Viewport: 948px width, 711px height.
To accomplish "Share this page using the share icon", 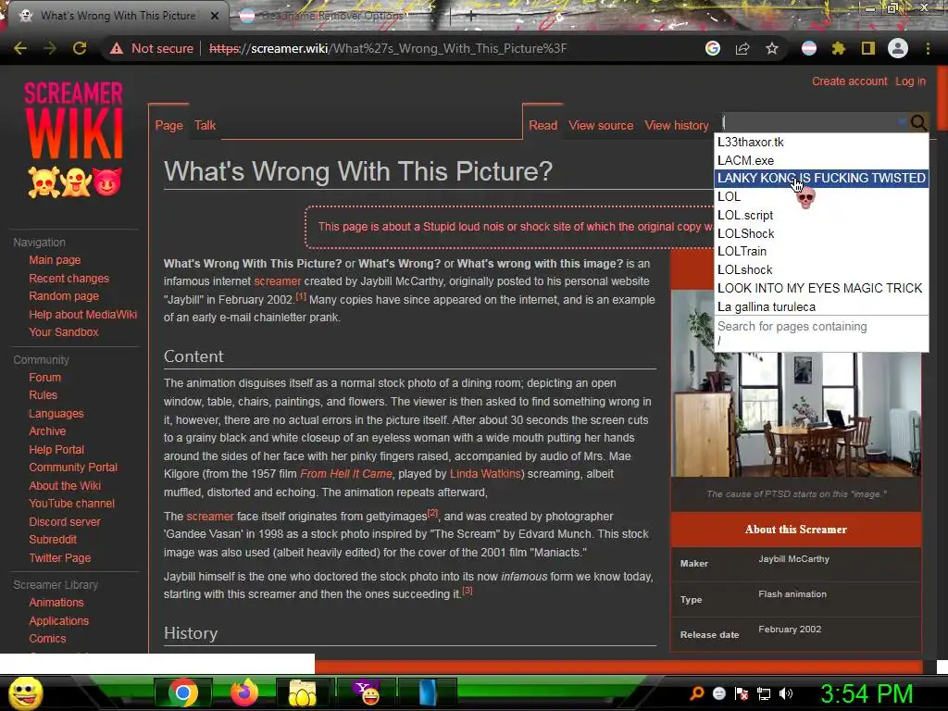I will (742, 48).
